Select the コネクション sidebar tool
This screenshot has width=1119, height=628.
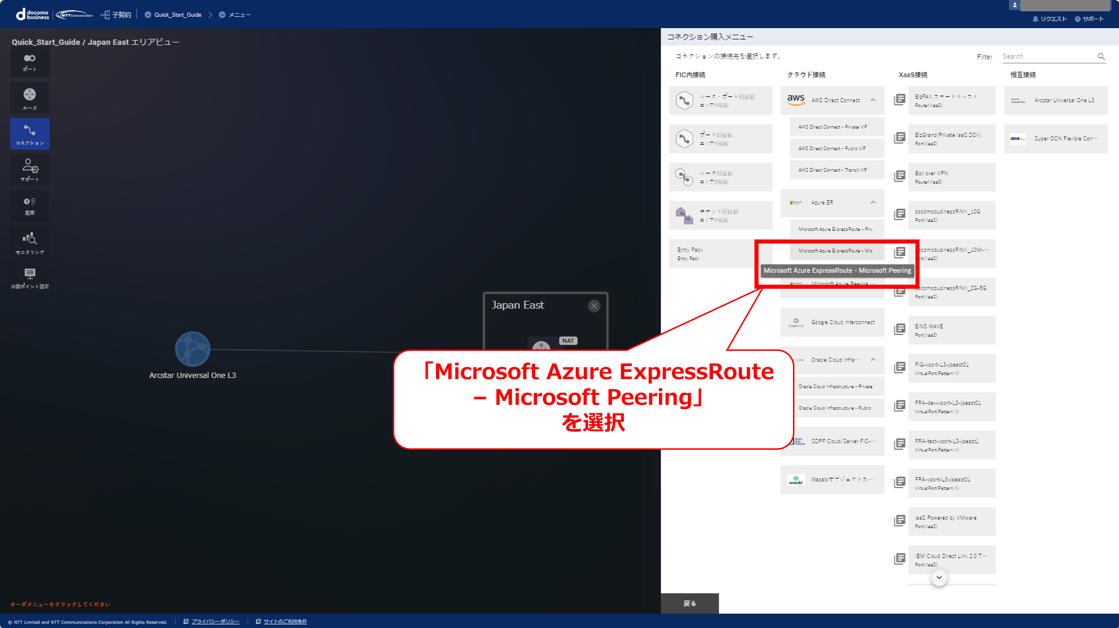(29, 134)
